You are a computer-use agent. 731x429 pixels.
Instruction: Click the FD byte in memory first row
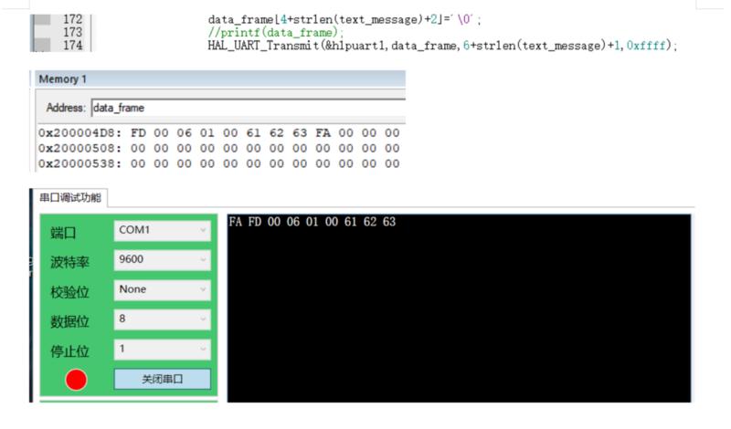138,133
